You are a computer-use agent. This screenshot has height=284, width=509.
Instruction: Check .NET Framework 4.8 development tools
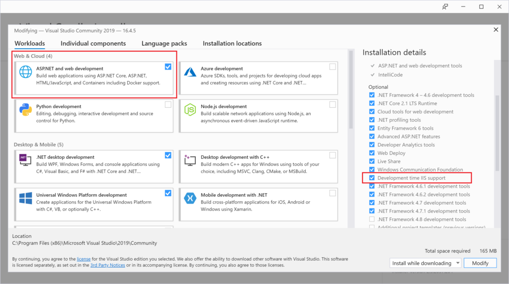click(372, 219)
